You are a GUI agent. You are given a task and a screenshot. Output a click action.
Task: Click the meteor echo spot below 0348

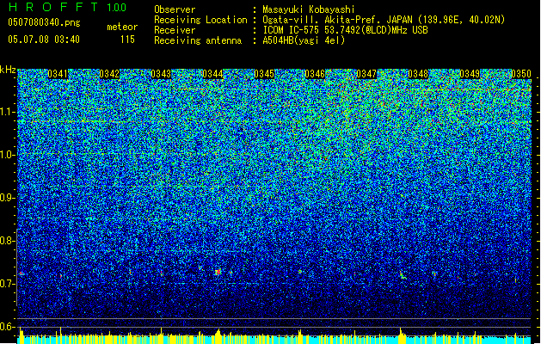pyautogui.click(x=403, y=275)
